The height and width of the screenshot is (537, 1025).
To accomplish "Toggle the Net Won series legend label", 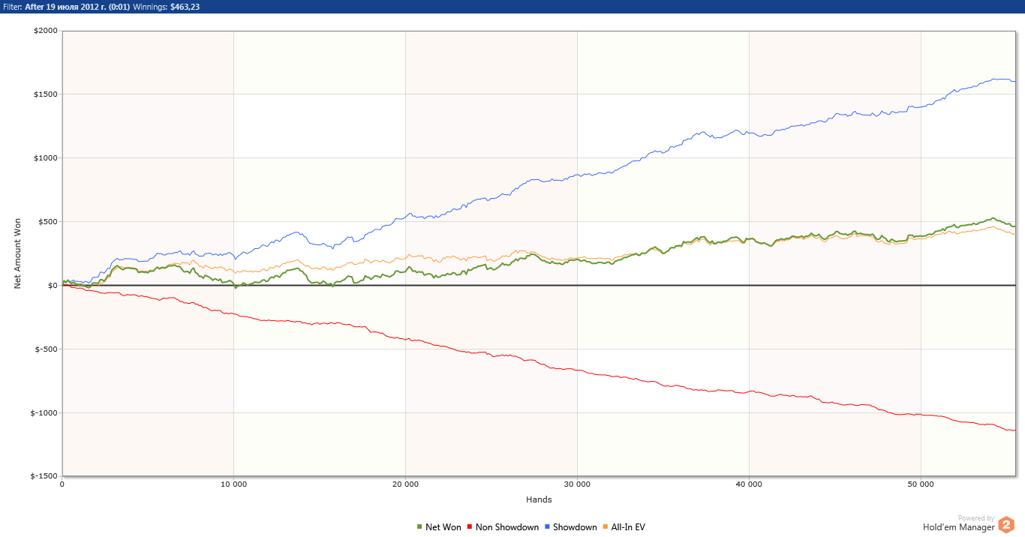I will point(443,527).
